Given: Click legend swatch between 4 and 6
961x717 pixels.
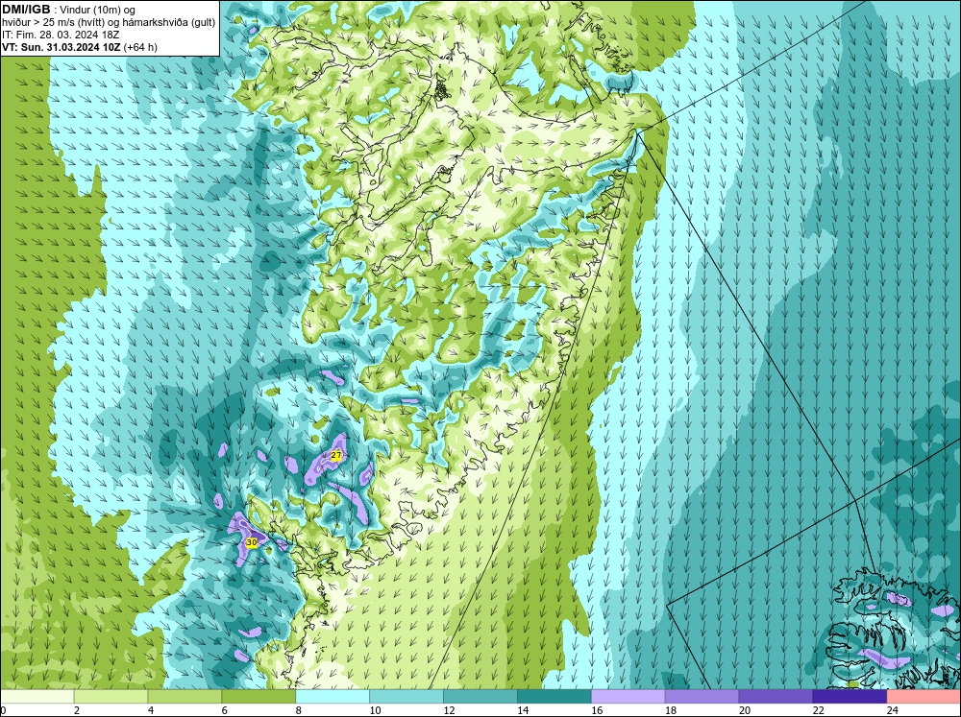Looking at the screenshot, I should [x=185, y=697].
